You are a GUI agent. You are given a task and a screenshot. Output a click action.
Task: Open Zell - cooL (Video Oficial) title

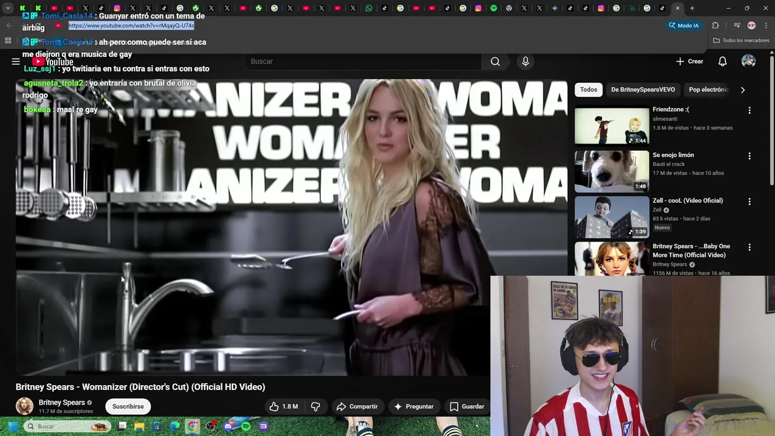(688, 200)
